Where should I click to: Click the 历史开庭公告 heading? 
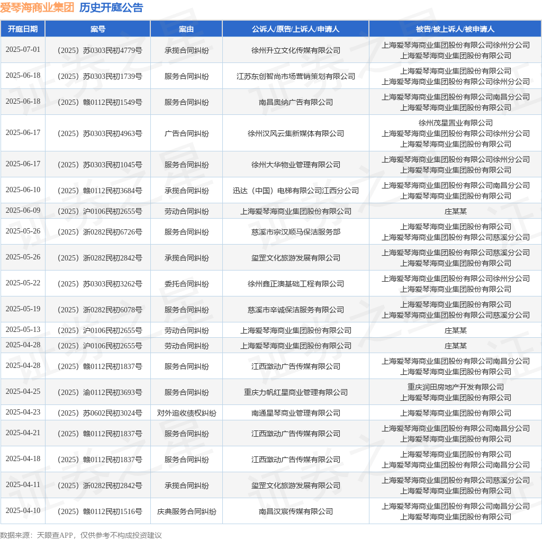[x=111, y=7]
